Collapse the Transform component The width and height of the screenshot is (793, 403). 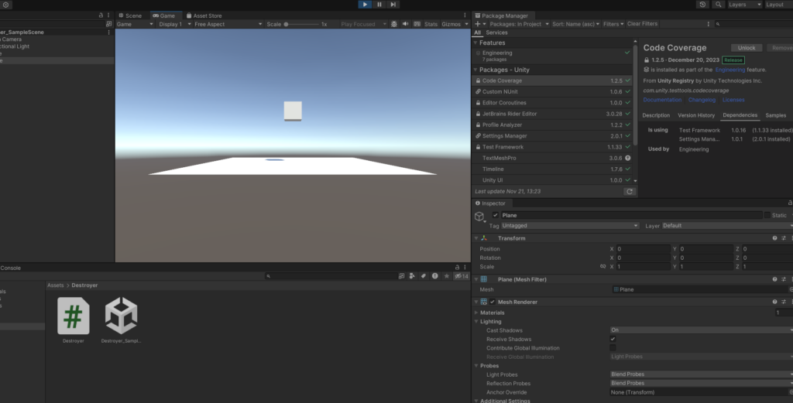click(x=476, y=238)
